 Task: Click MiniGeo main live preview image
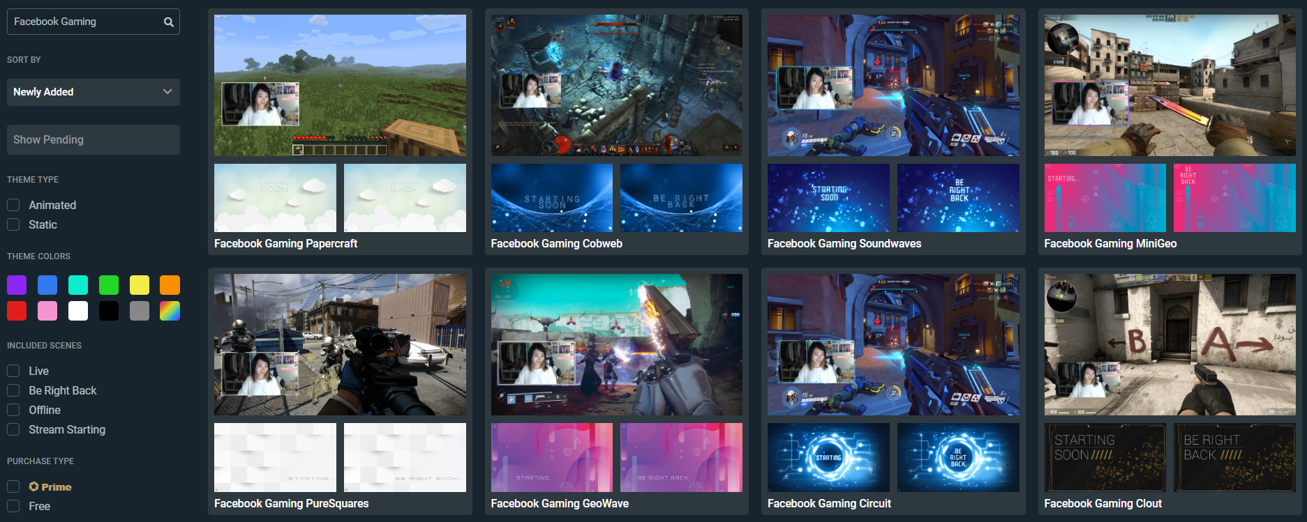[x=1170, y=85]
